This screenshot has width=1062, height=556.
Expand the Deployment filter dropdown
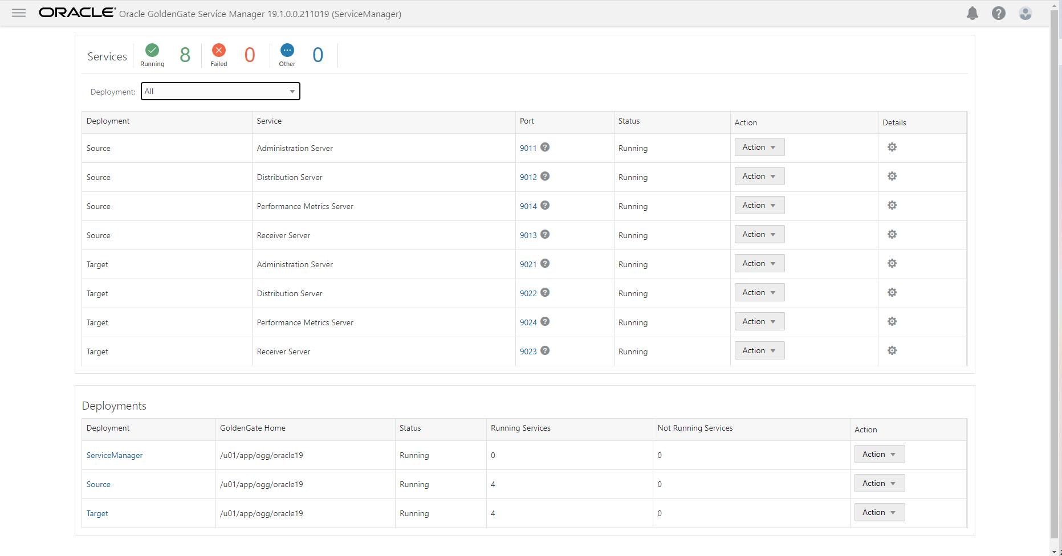221,91
